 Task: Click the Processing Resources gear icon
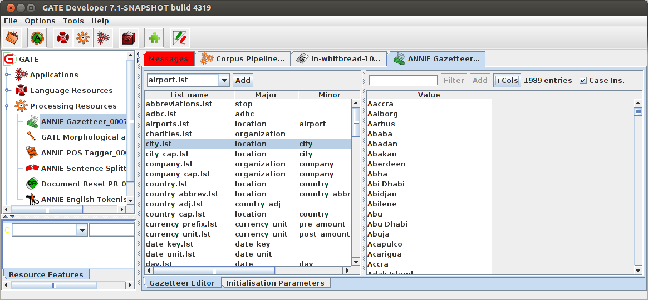pos(21,106)
